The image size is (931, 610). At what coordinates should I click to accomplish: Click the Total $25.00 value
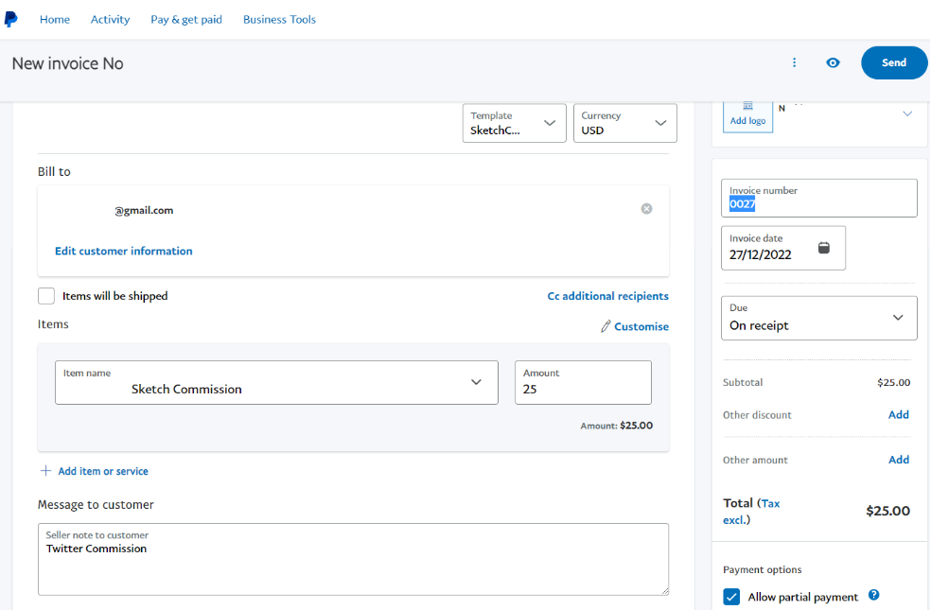[x=887, y=511]
